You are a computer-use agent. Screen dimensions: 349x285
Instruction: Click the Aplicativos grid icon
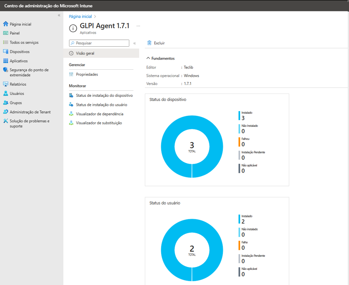[x=6, y=61]
